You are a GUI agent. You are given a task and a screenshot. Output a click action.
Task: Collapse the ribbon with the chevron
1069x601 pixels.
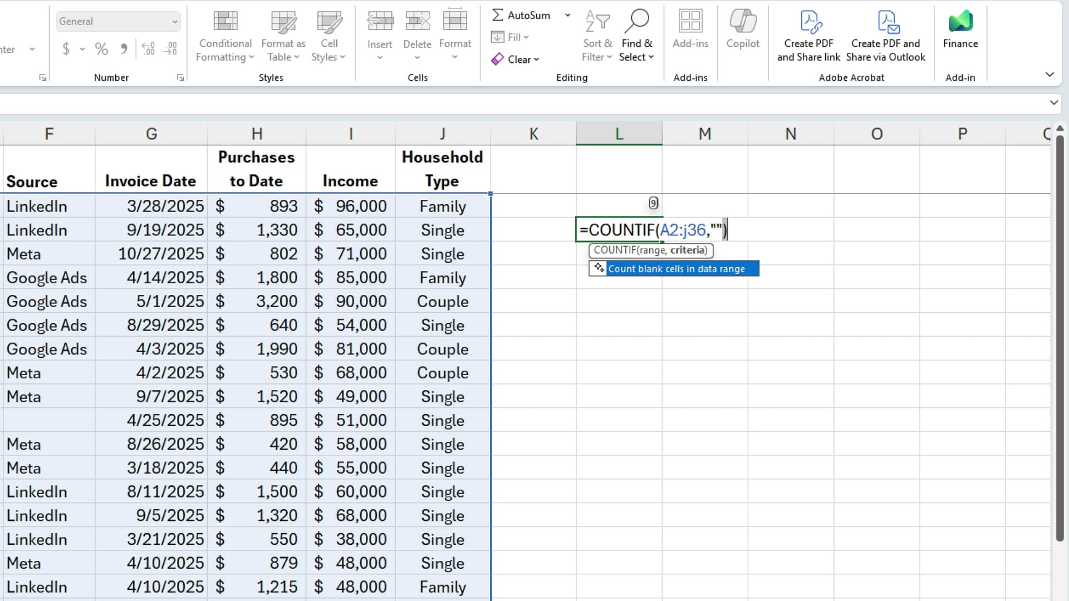pyautogui.click(x=1050, y=74)
